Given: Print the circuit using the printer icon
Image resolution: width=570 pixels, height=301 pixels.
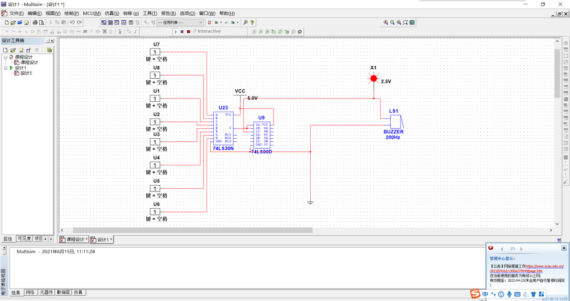Looking at the screenshot, I should coord(35,22).
